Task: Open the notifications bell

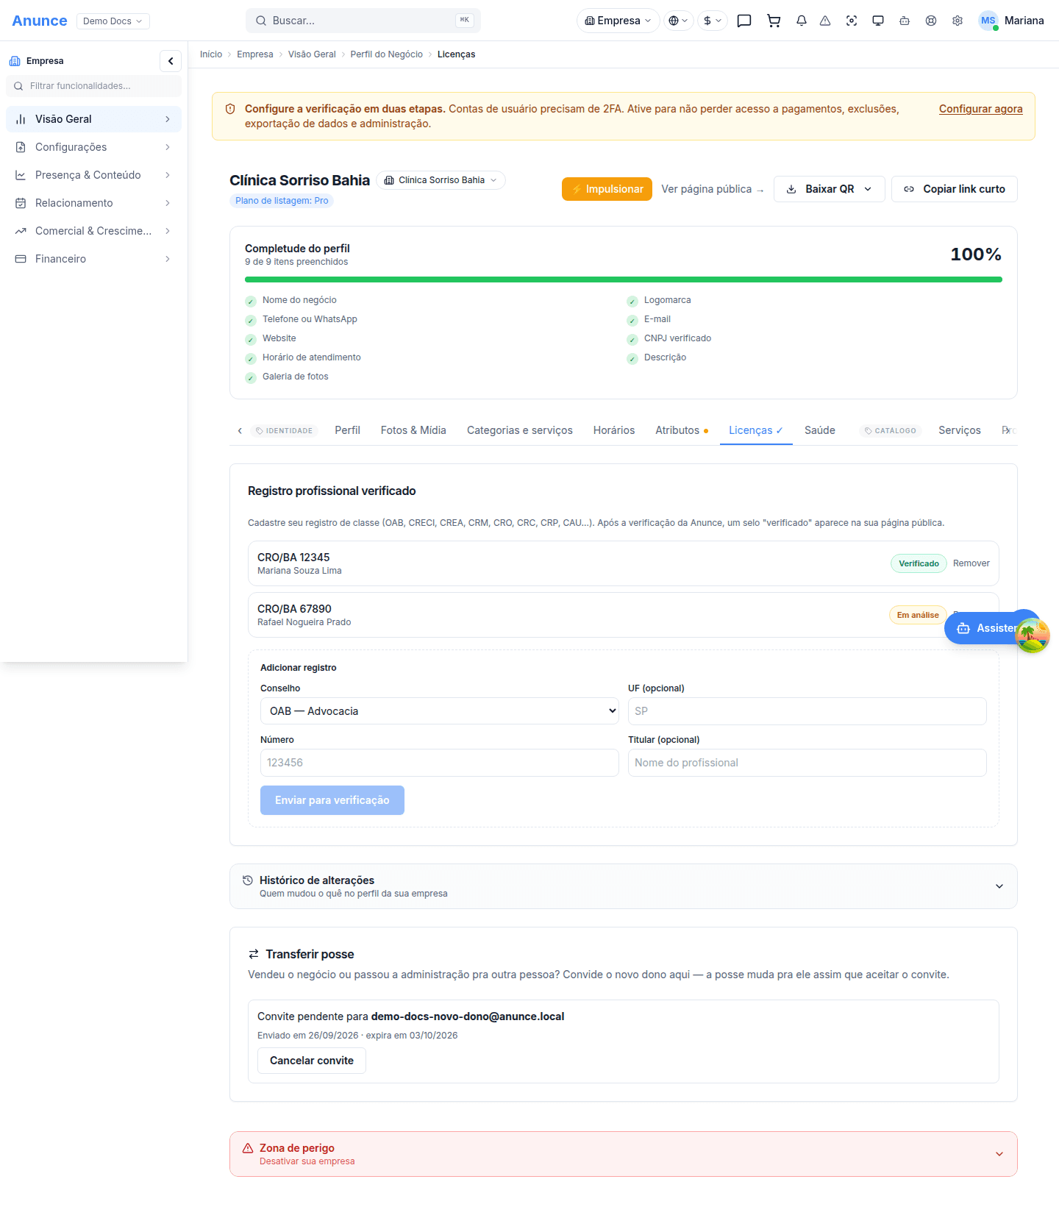Action: coord(802,21)
